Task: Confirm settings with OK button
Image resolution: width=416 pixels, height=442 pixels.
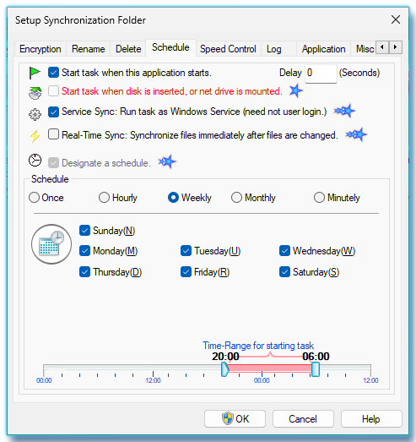Action: [235, 419]
